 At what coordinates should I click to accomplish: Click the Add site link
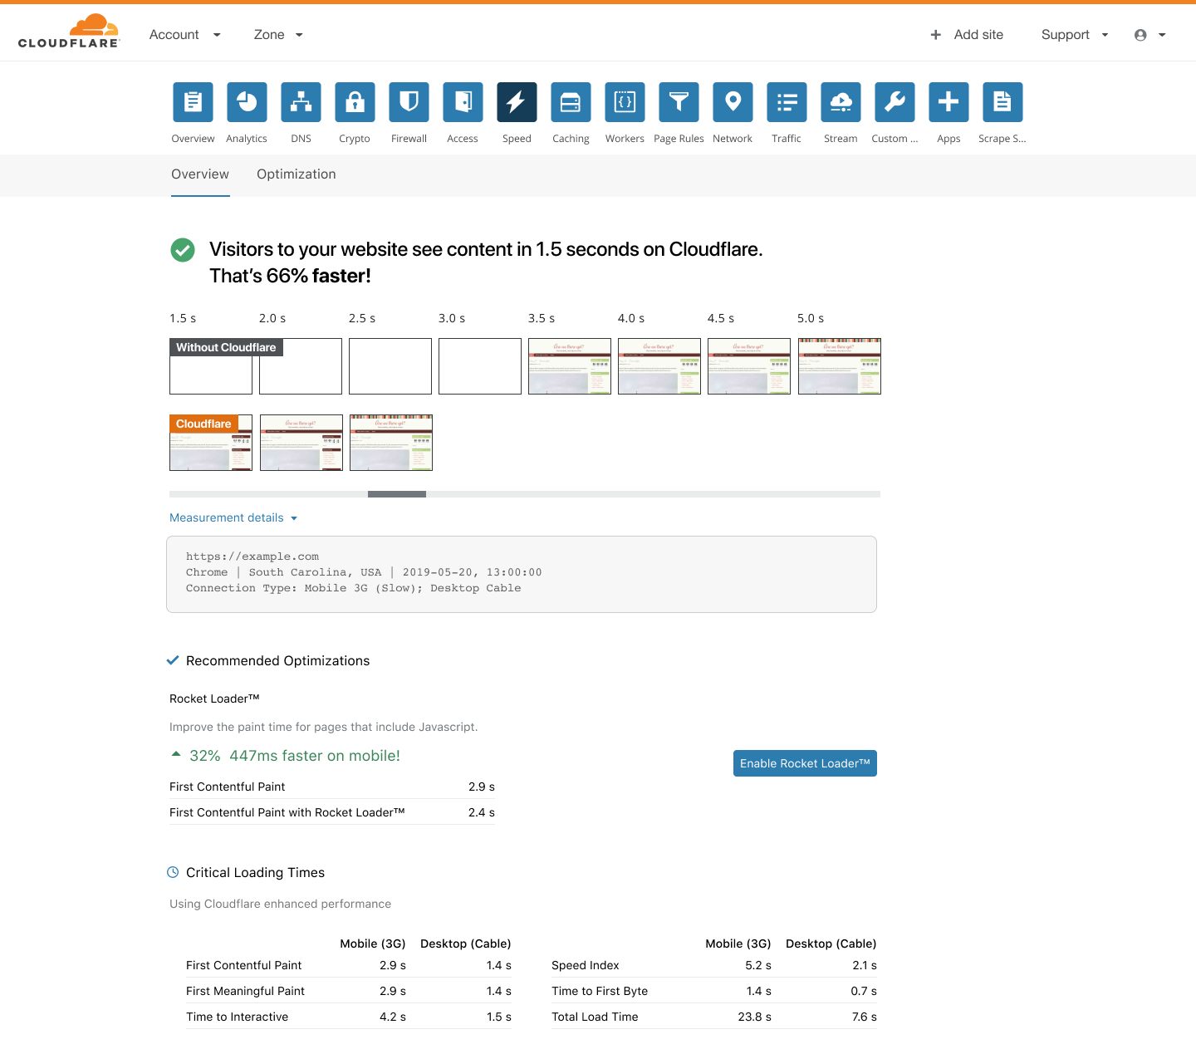pos(967,35)
